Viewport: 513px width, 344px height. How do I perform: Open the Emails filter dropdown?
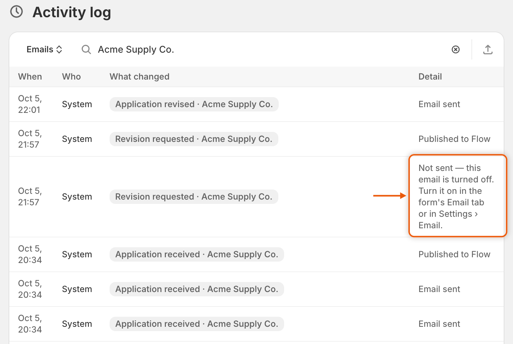click(44, 49)
